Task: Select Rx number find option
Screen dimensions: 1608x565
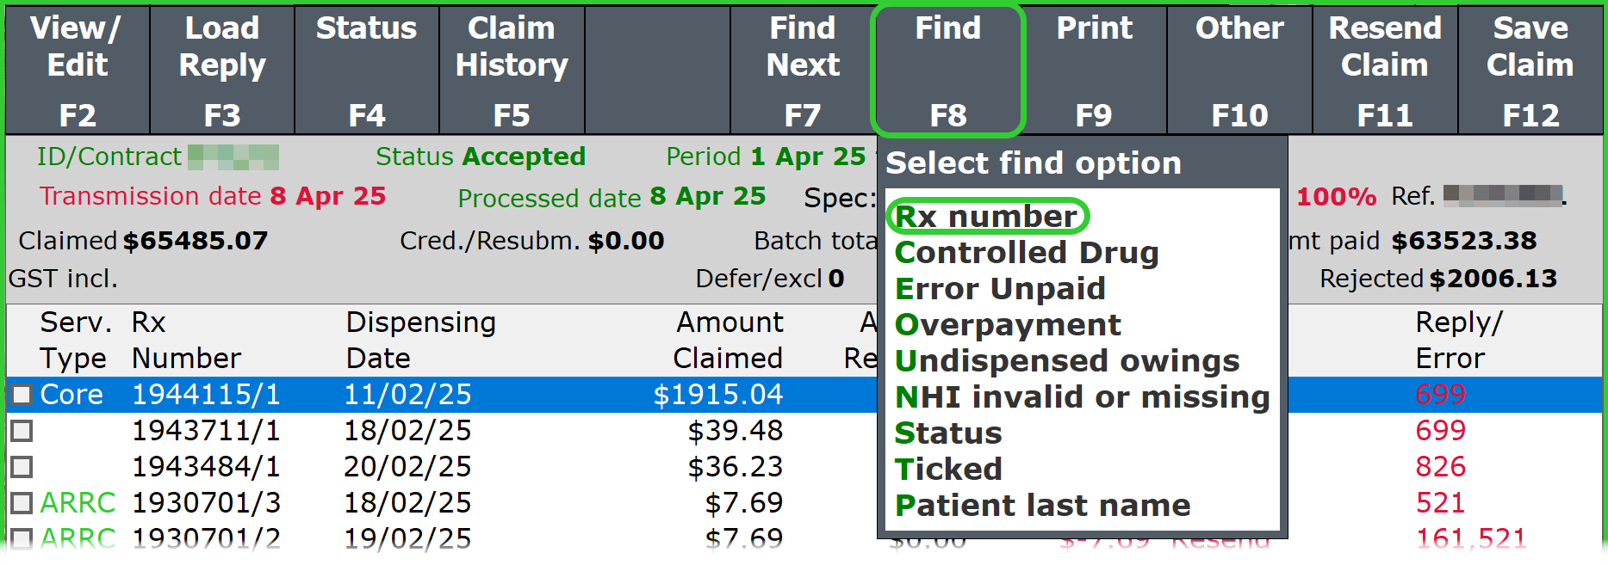Action: click(x=986, y=217)
